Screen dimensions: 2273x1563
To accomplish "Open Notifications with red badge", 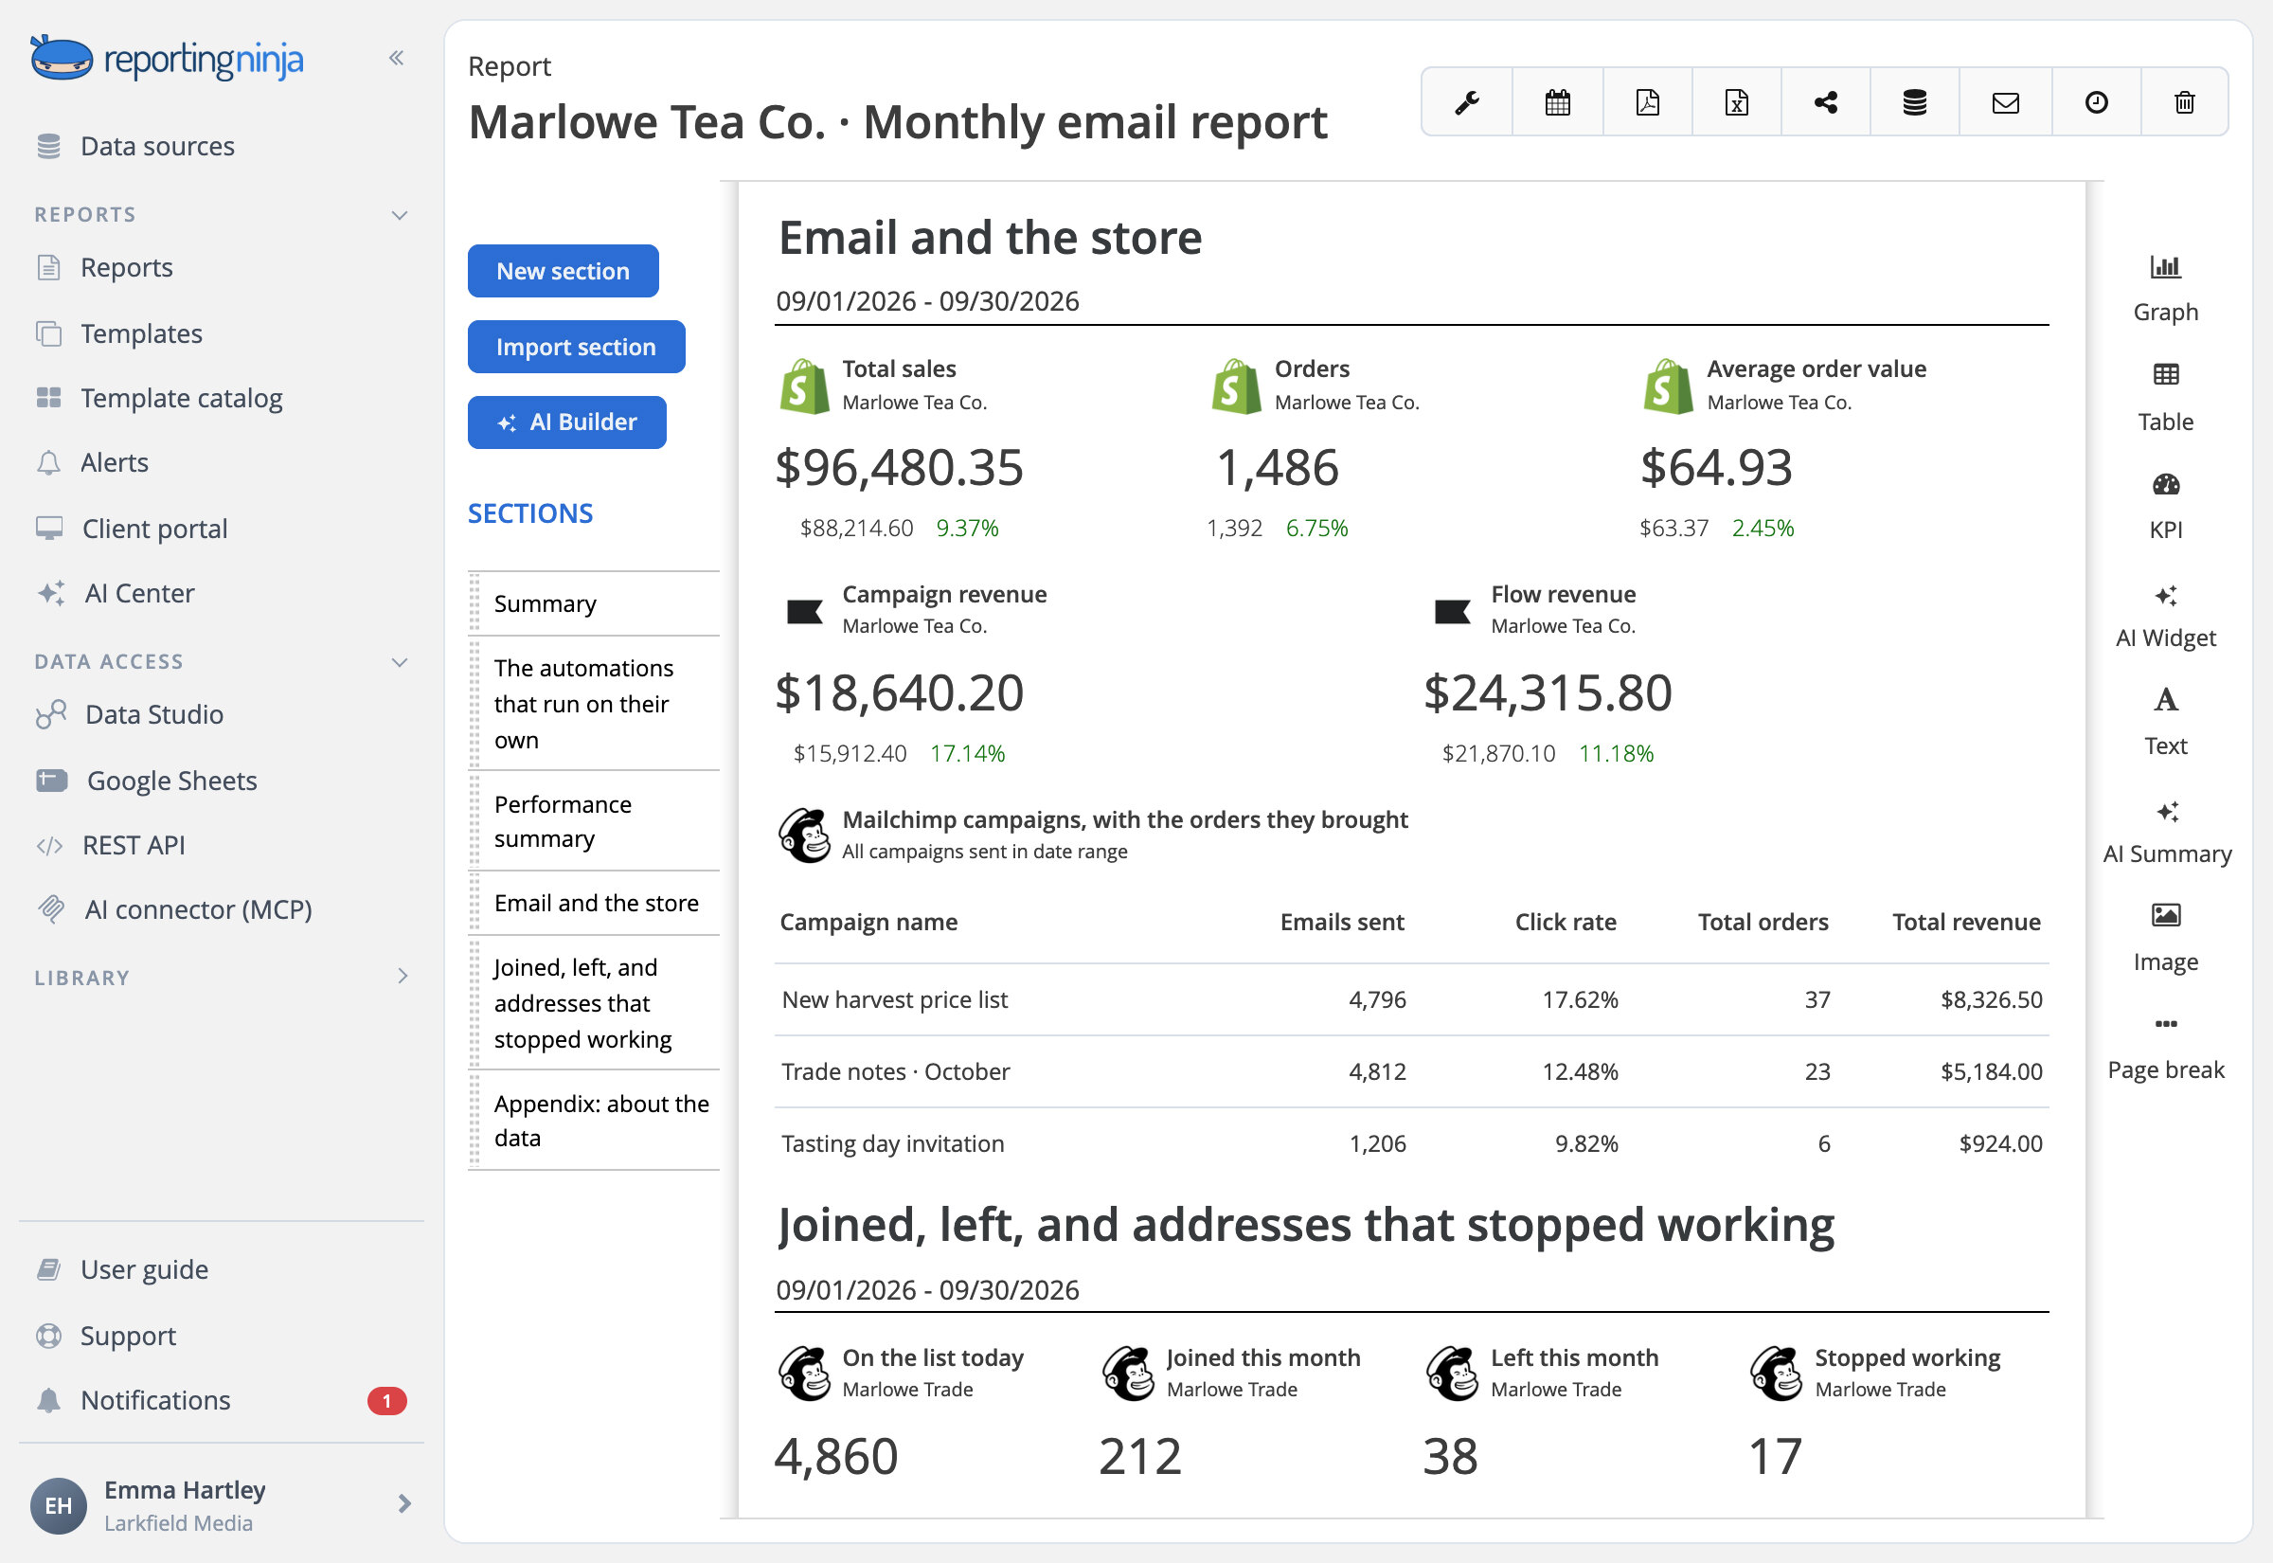I will (221, 1400).
